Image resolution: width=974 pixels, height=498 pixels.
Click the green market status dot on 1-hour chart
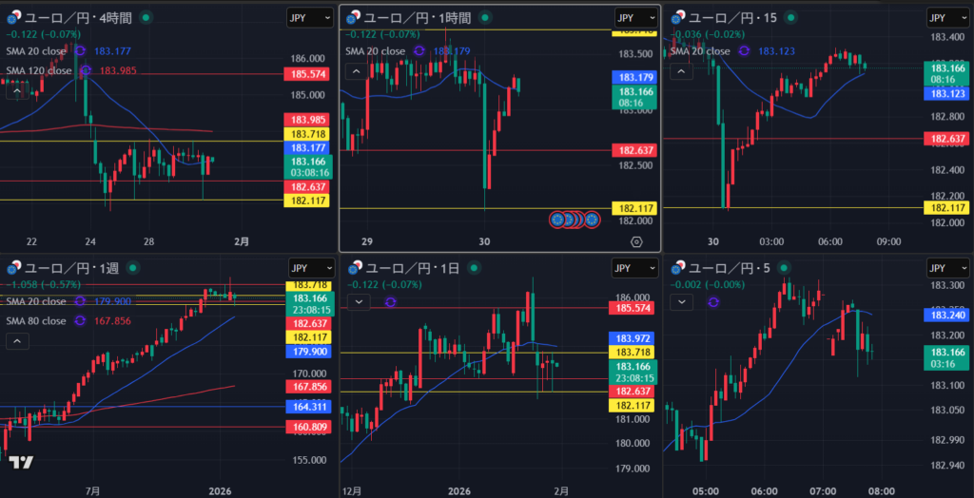coord(487,17)
